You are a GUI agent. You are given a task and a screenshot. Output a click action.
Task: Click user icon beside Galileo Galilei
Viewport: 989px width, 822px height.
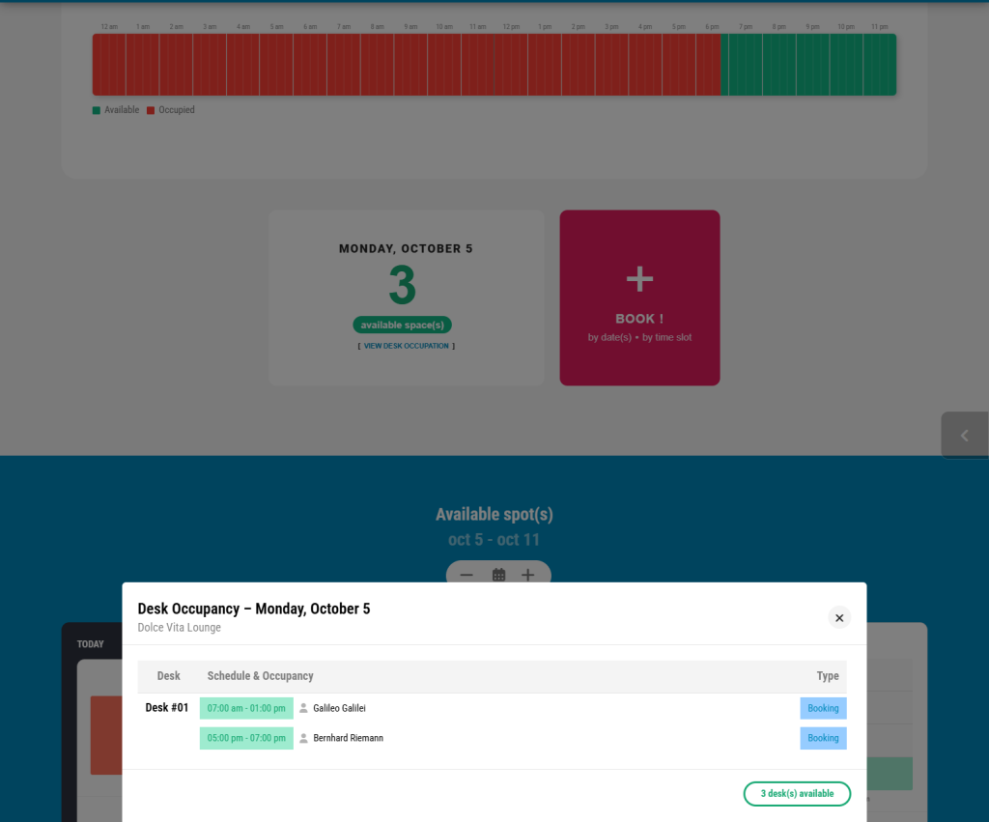pyautogui.click(x=303, y=708)
